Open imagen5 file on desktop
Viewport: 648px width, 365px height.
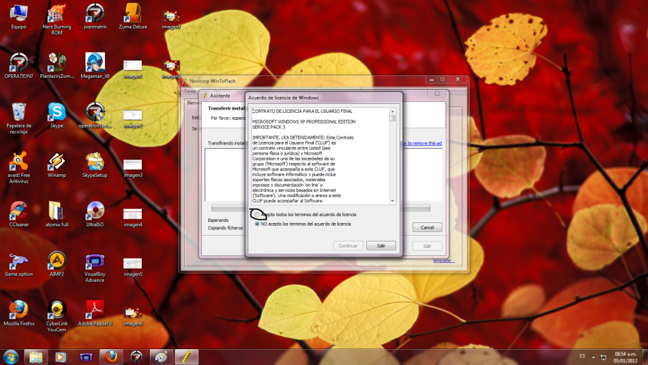(133, 267)
